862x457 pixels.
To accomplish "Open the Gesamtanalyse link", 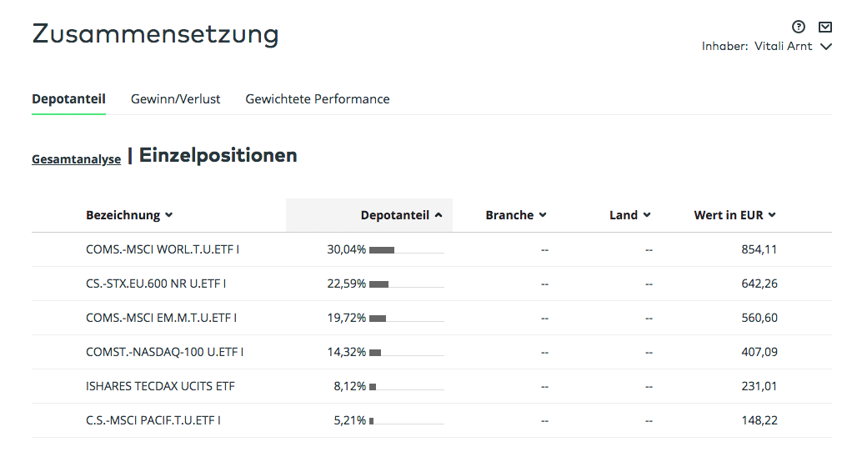I will (77, 159).
